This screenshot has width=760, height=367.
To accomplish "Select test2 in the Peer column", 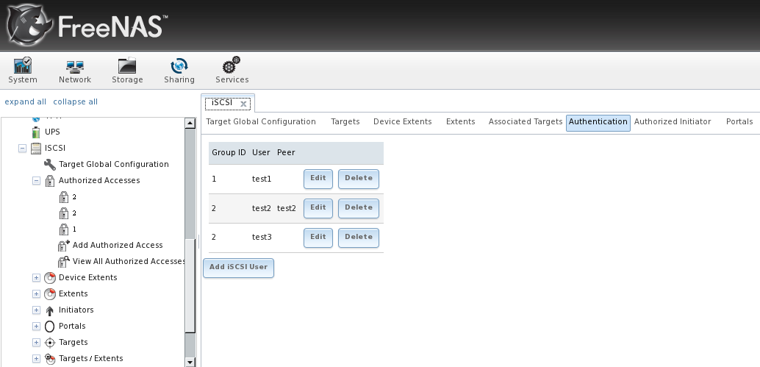I will pyautogui.click(x=287, y=208).
